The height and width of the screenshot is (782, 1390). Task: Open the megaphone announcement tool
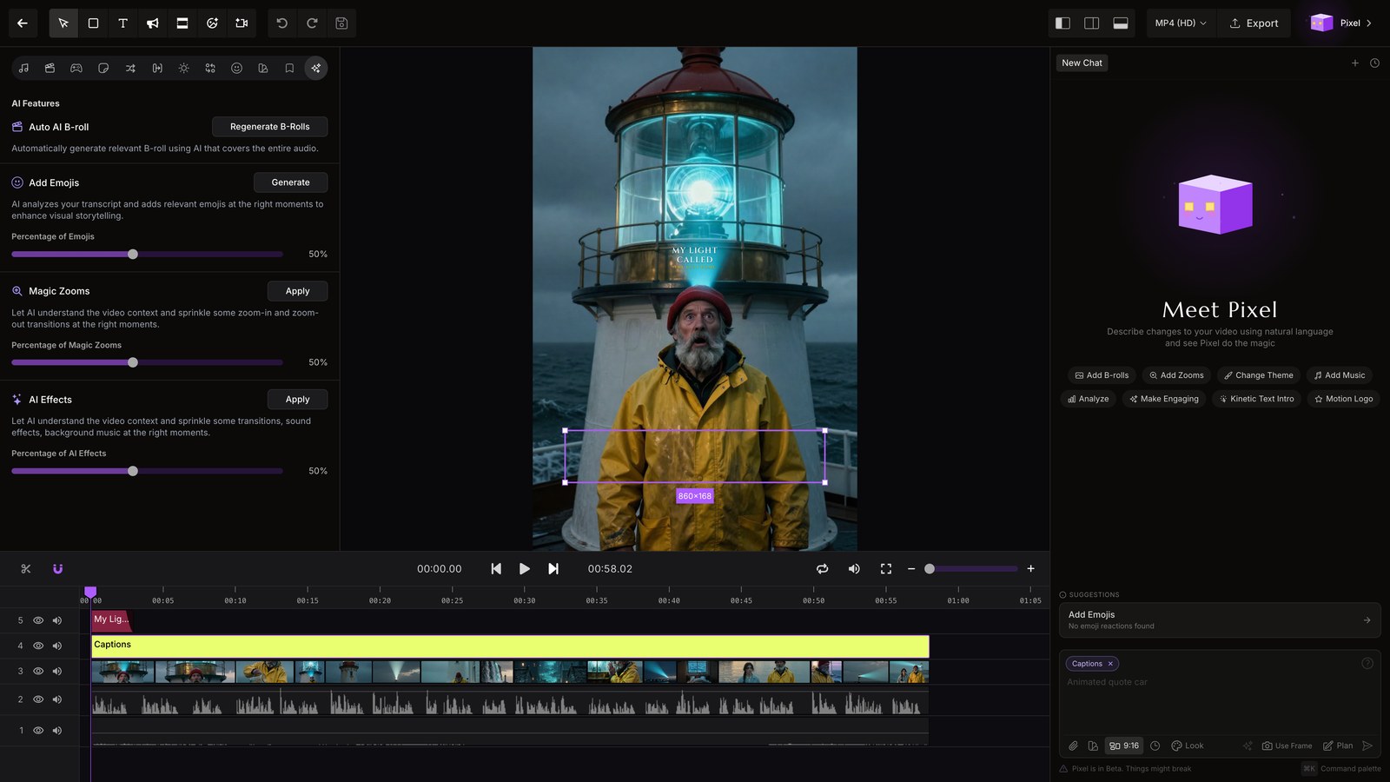click(x=152, y=23)
